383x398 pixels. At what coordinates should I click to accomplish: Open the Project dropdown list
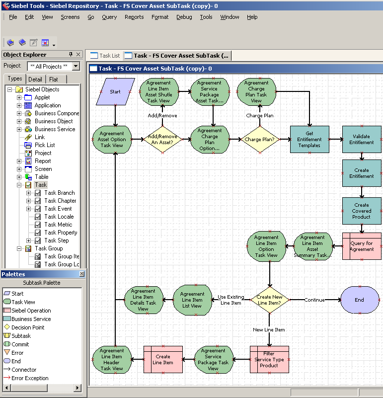pyautogui.click(x=76, y=67)
